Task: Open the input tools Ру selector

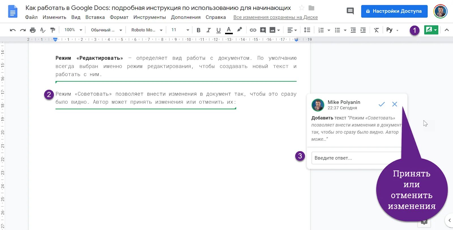Action: pos(392,30)
